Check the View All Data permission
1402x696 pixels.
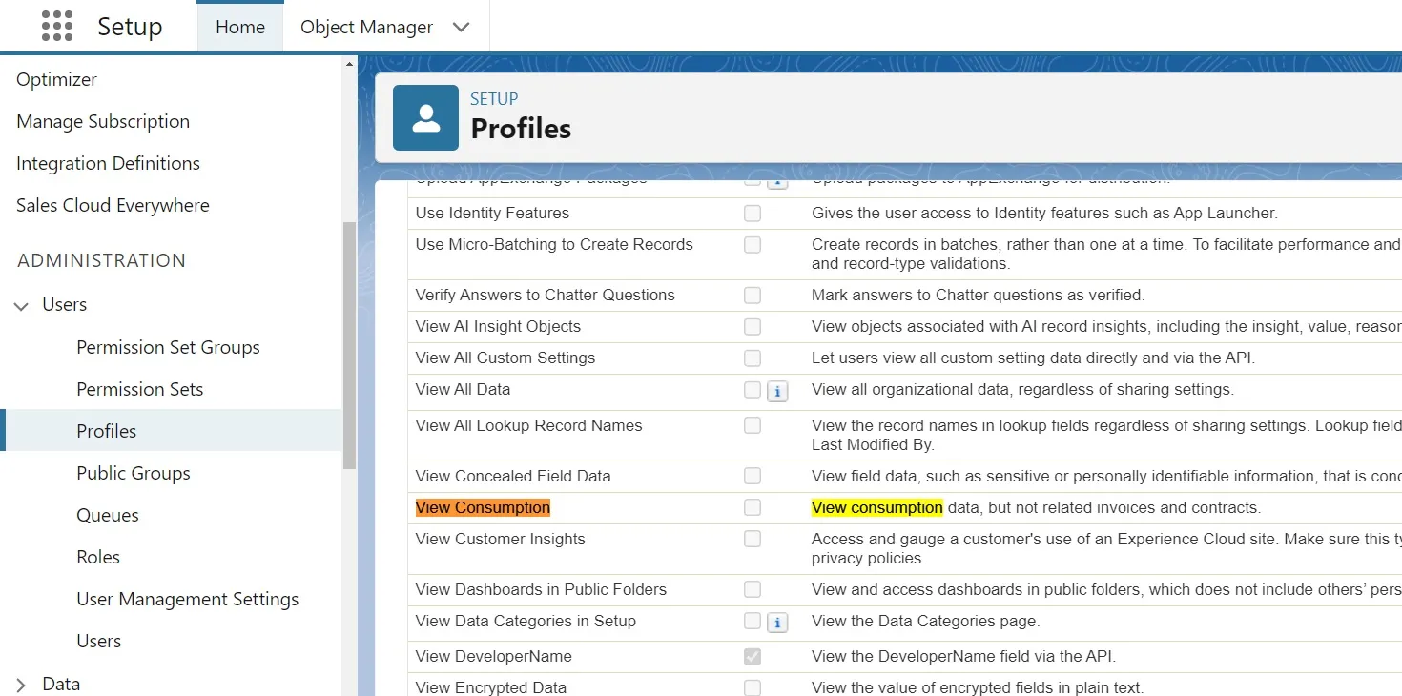(752, 390)
